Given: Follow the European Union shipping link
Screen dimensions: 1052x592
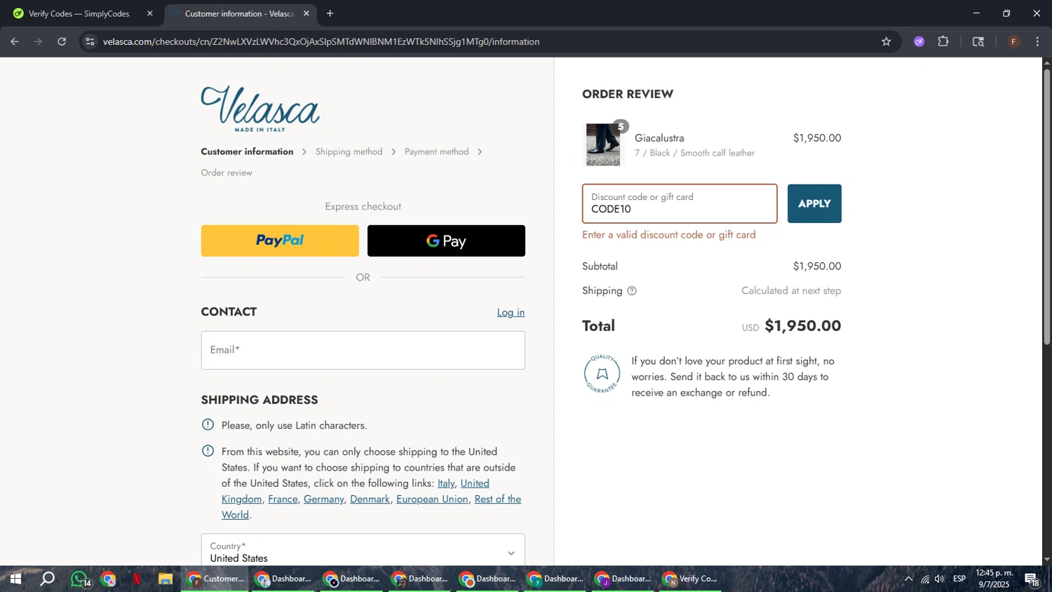Looking at the screenshot, I should 432,499.
